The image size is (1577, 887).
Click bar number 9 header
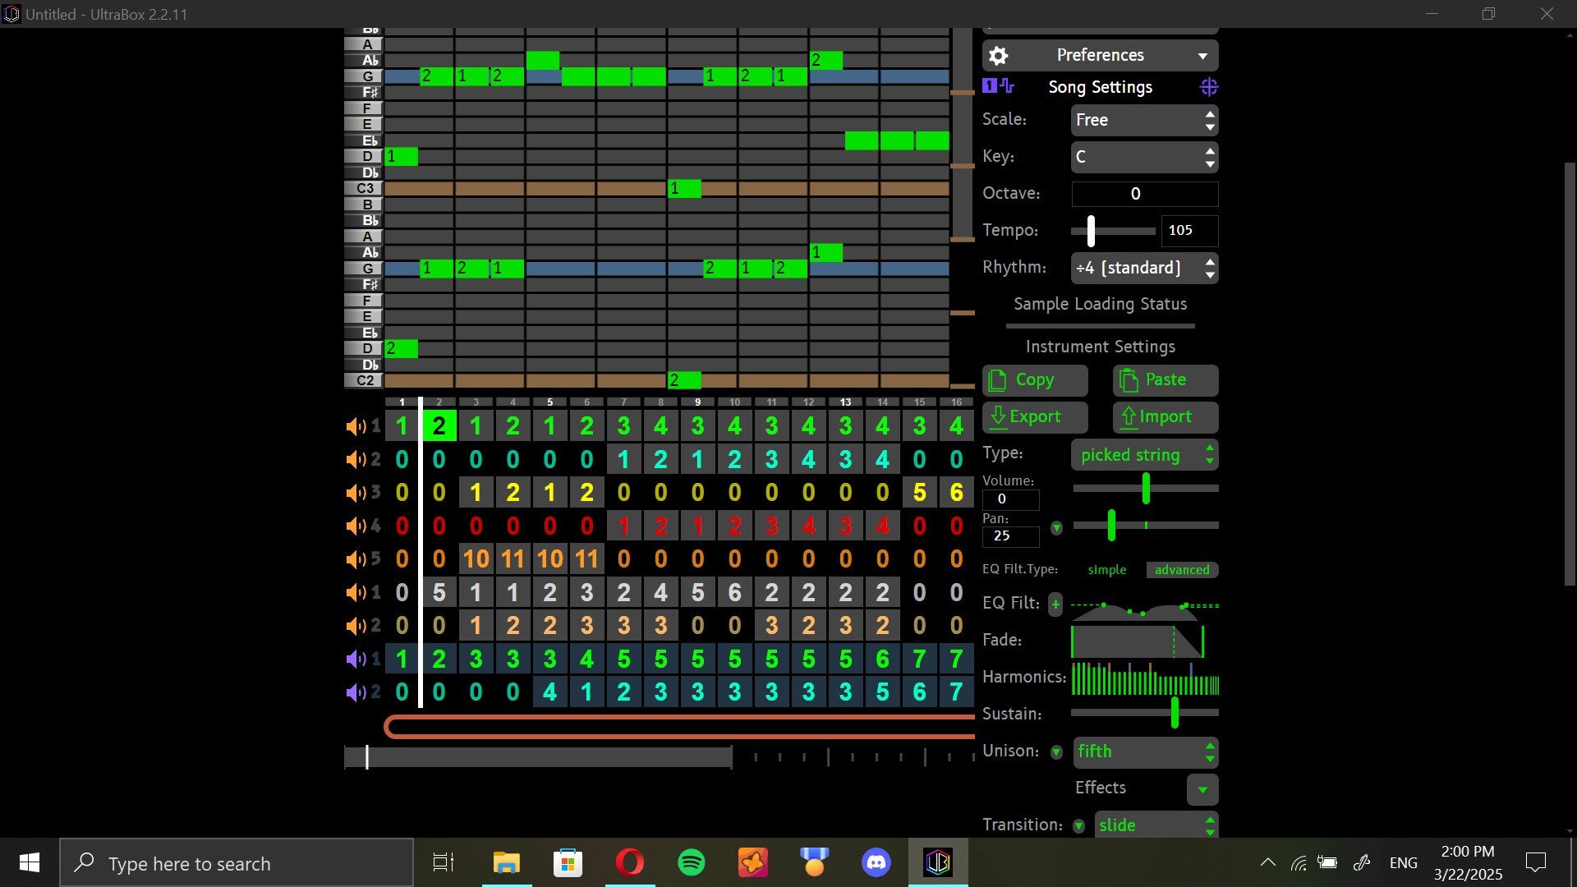pos(697,402)
